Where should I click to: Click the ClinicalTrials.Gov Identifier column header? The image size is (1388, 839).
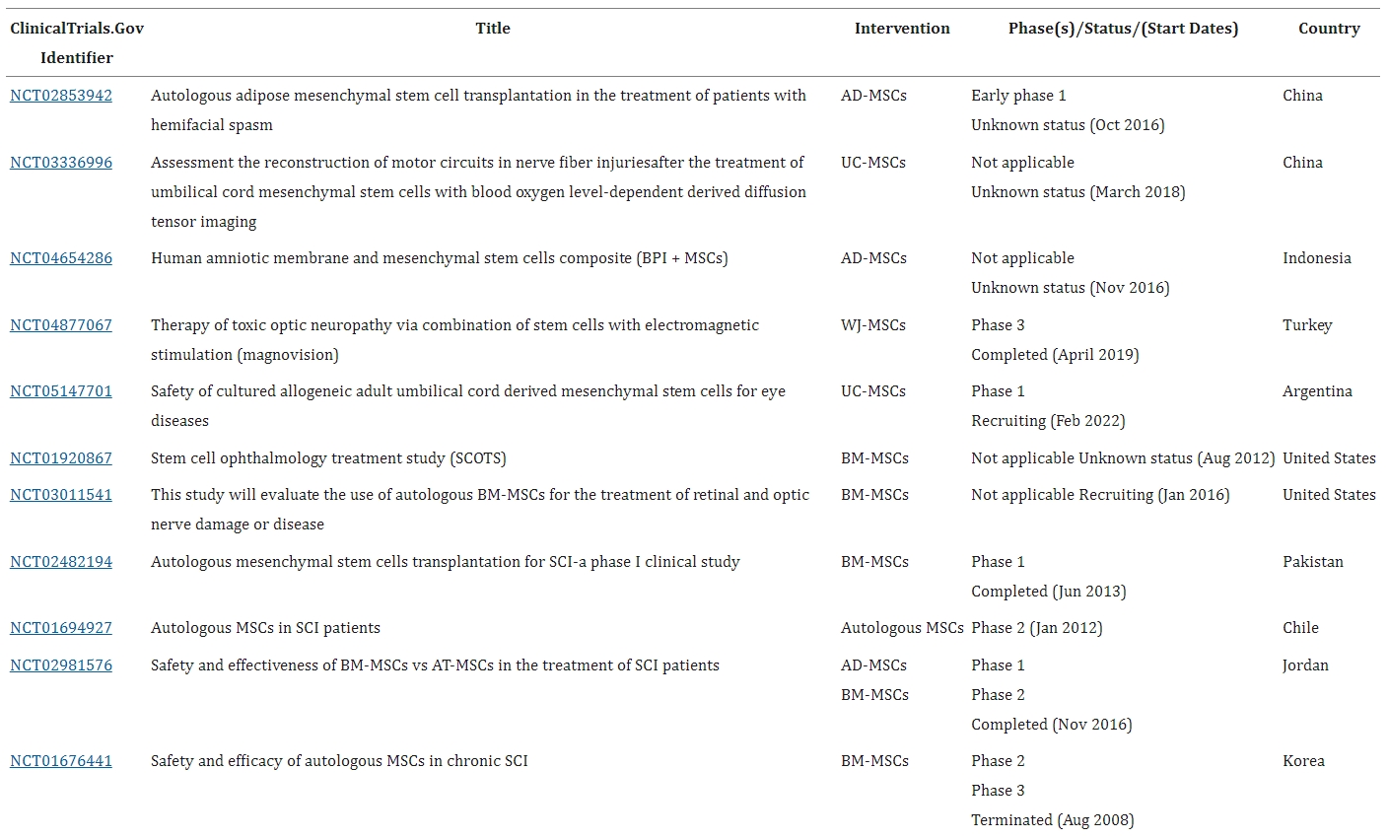click(x=77, y=42)
